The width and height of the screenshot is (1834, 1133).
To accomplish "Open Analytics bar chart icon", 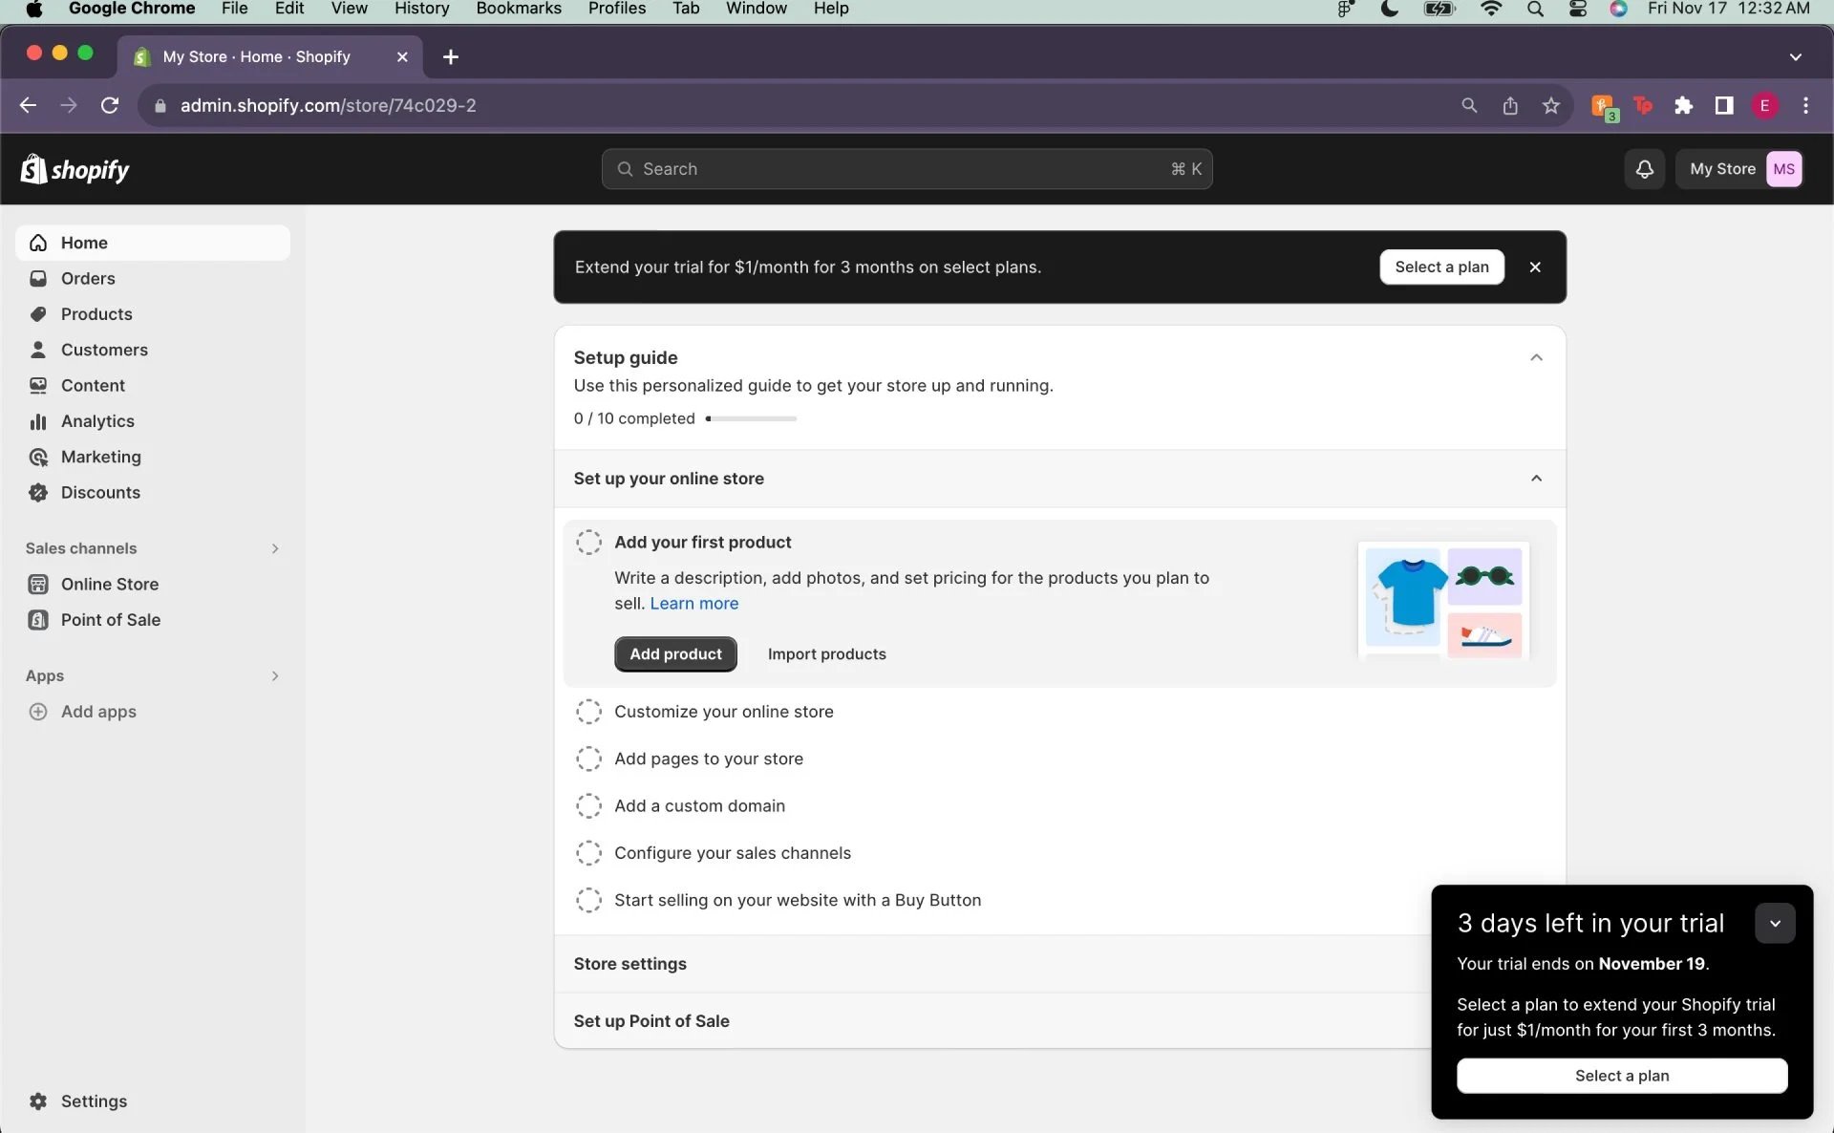I will pos(38,421).
